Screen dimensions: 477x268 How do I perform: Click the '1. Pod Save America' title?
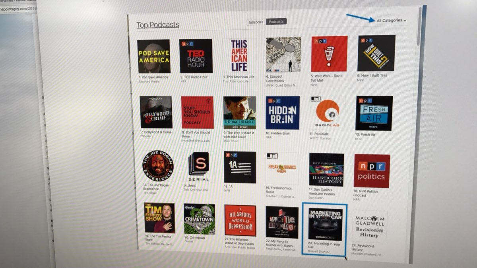[x=153, y=77]
